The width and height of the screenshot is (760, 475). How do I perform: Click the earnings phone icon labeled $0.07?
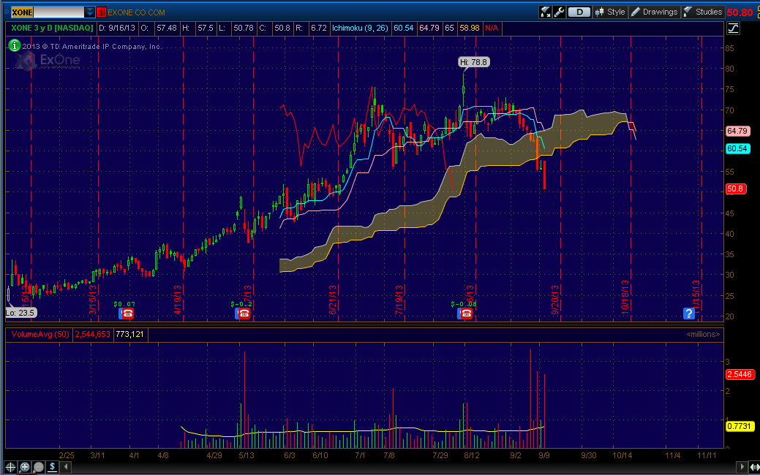point(127,313)
